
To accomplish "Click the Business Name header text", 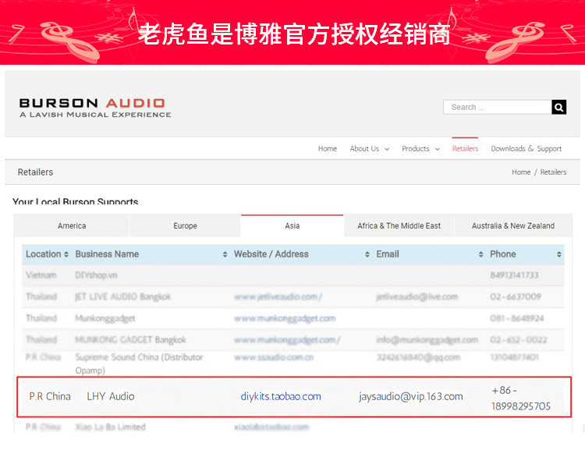I will (x=107, y=254).
